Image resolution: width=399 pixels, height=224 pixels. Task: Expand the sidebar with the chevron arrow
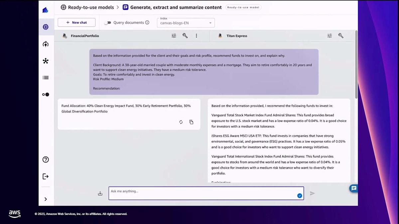coord(46,199)
